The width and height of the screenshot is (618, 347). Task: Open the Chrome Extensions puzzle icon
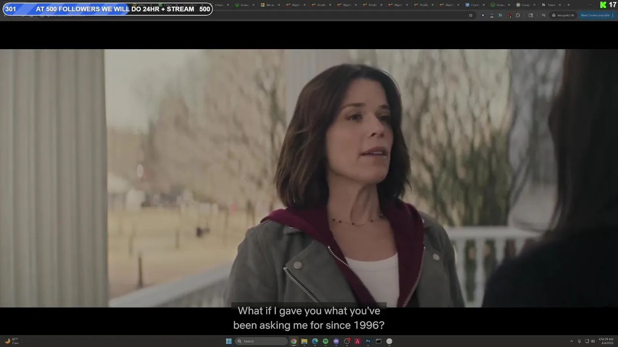518,15
